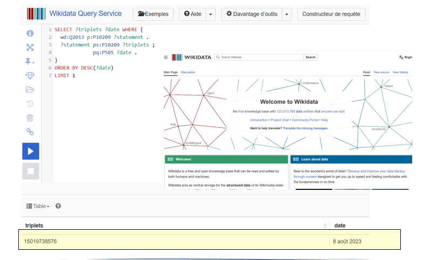Follow the Introduction link
Viewport: 437px width, 260px height.
tap(258, 120)
